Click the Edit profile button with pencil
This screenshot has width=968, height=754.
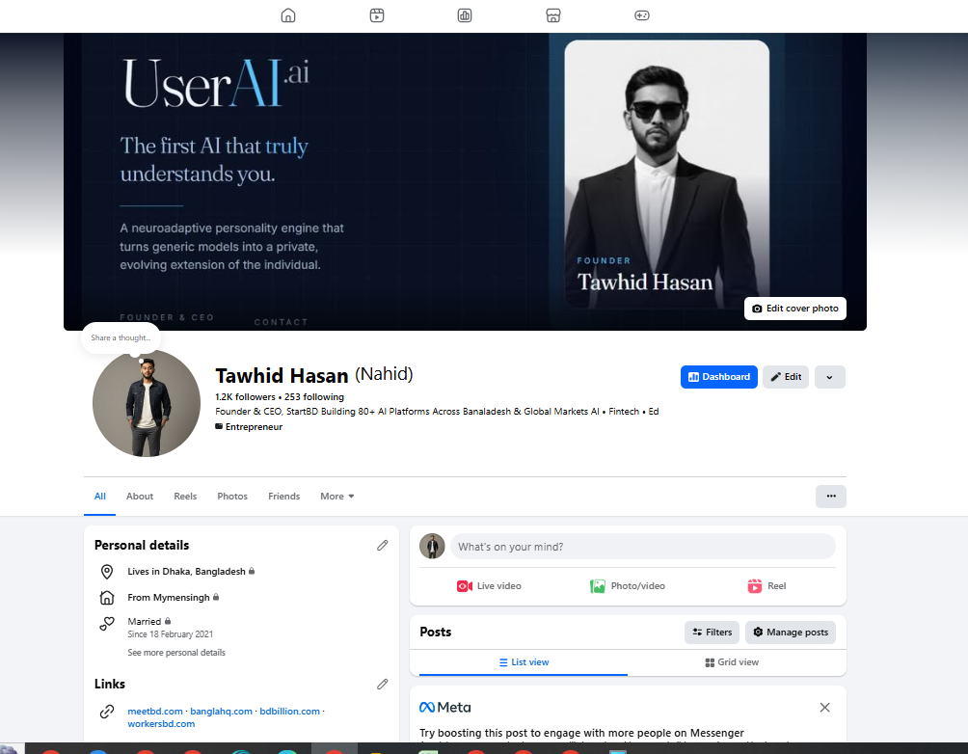pos(785,377)
